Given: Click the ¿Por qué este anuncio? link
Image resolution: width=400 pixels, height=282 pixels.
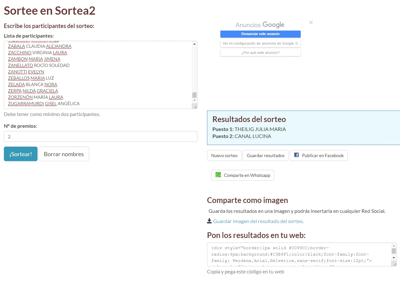Looking at the screenshot, I should [x=260, y=52].
